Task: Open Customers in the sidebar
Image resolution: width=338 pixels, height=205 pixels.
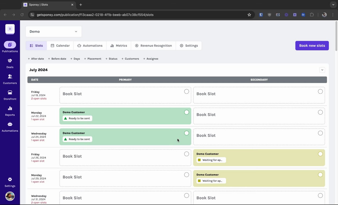Action: [10, 79]
